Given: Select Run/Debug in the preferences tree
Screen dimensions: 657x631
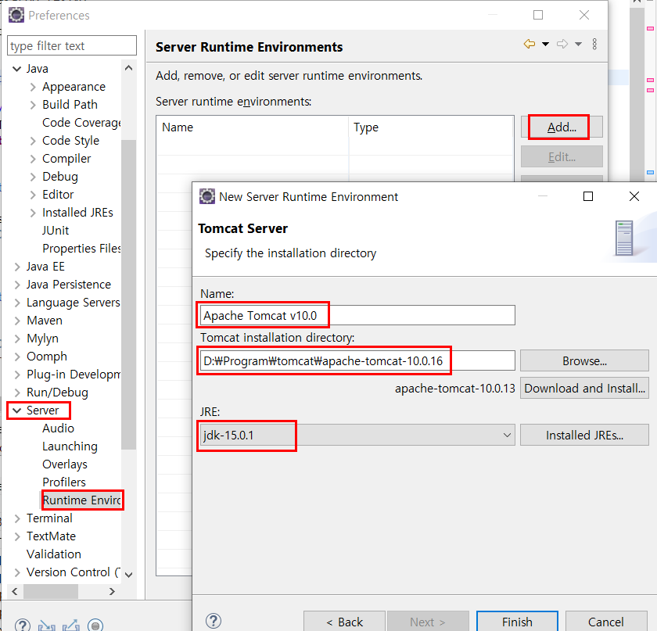Looking at the screenshot, I should click(57, 393).
